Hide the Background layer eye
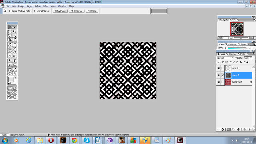The width and height of the screenshot is (256, 144). (218, 82)
